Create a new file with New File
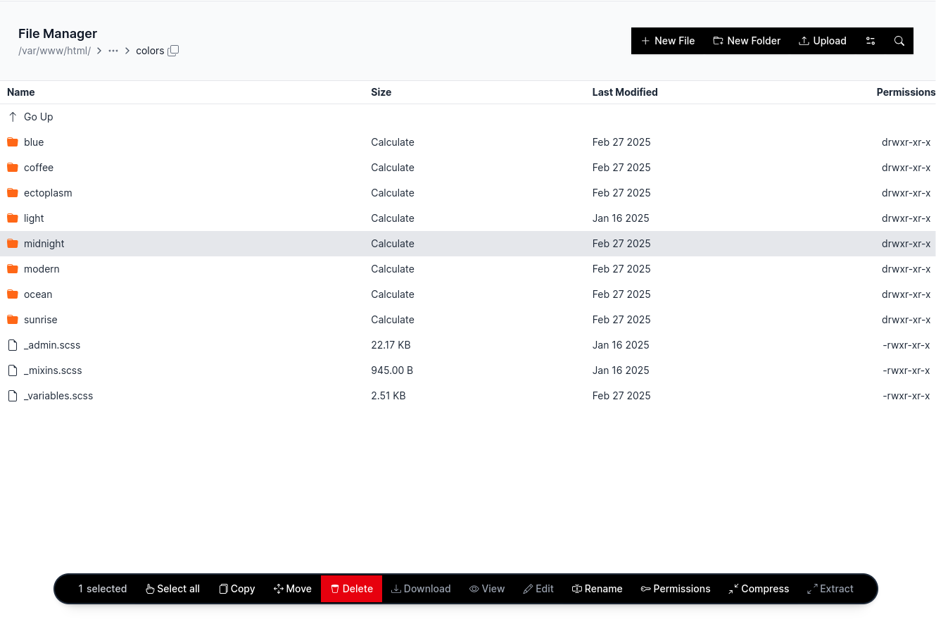 (x=667, y=41)
